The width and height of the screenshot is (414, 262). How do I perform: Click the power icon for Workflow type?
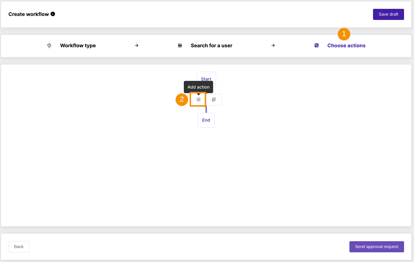[x=49, y=46]
